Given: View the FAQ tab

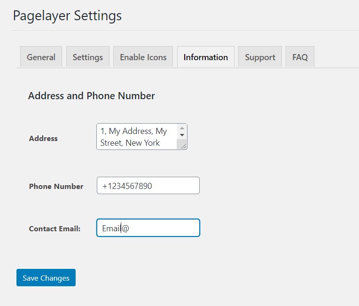Looking at the screenshot, I should (x=300, y=57).
